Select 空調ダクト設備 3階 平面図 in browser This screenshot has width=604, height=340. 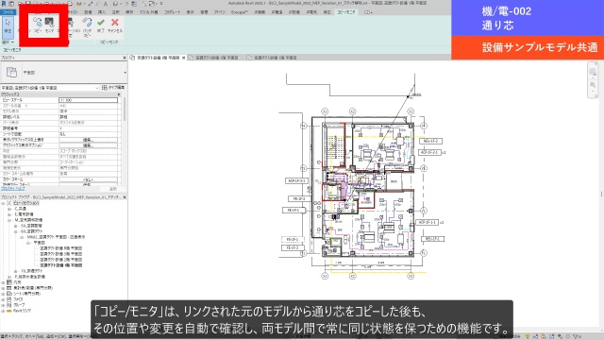click(60, 254)
